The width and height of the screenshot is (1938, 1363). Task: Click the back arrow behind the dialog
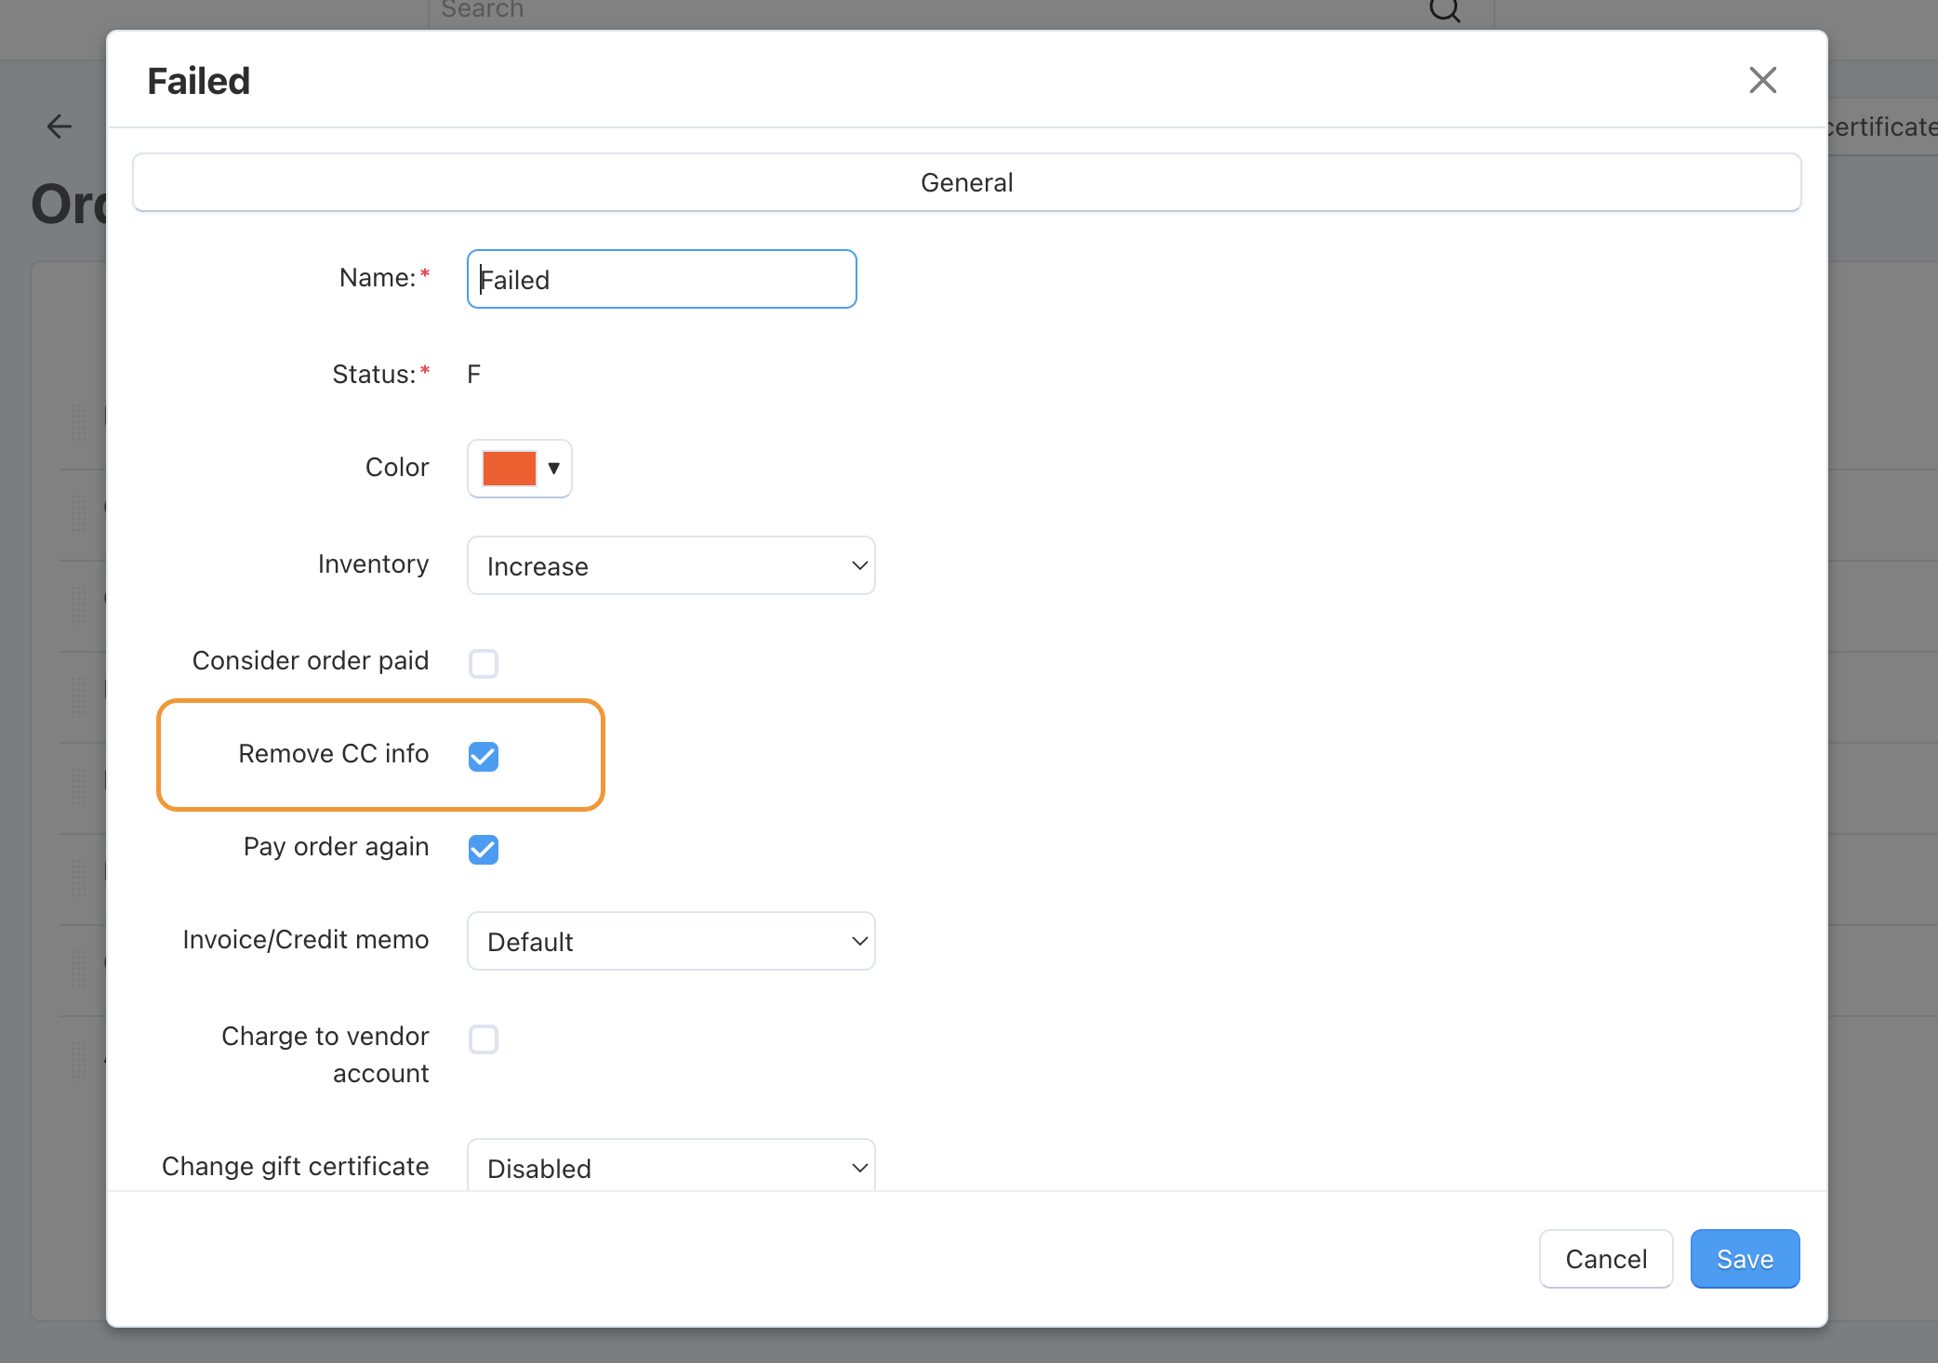(60, 126)
